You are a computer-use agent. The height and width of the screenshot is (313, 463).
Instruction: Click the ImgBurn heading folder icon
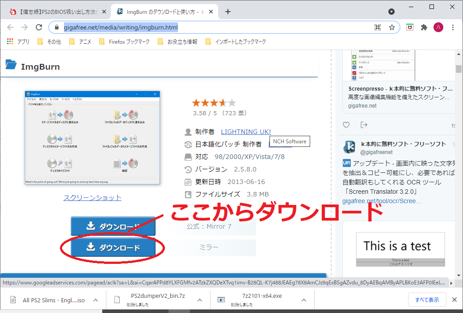click(11, 64)
